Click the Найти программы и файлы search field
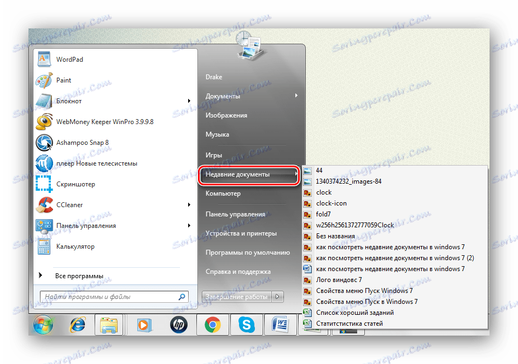 click(109, 297)
